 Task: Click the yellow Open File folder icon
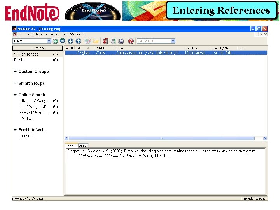[x=96, y=41]
